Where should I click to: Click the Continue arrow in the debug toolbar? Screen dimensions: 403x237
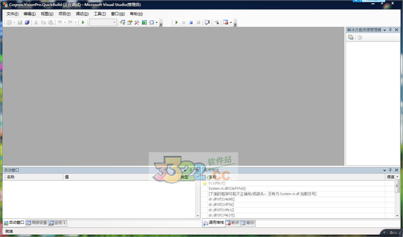(177, 23)
